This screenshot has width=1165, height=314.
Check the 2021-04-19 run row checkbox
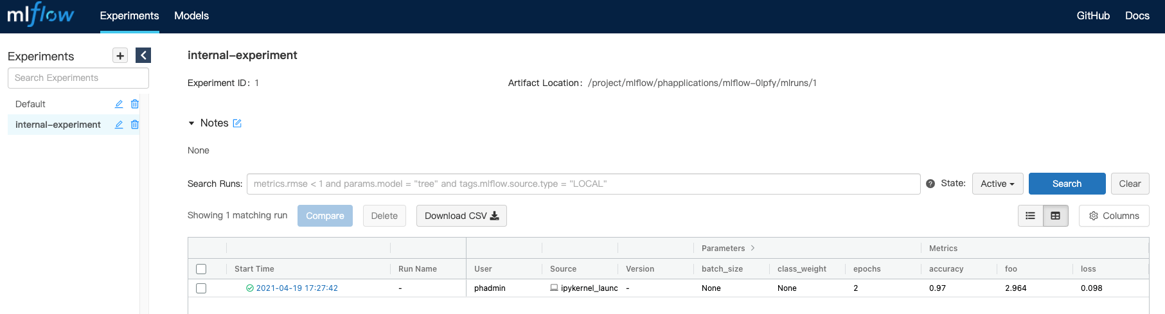[201, 288]
